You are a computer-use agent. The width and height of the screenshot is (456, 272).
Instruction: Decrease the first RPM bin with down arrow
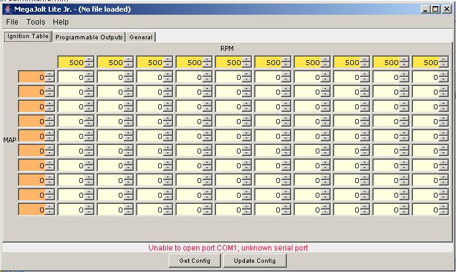(x=89, y=65)
